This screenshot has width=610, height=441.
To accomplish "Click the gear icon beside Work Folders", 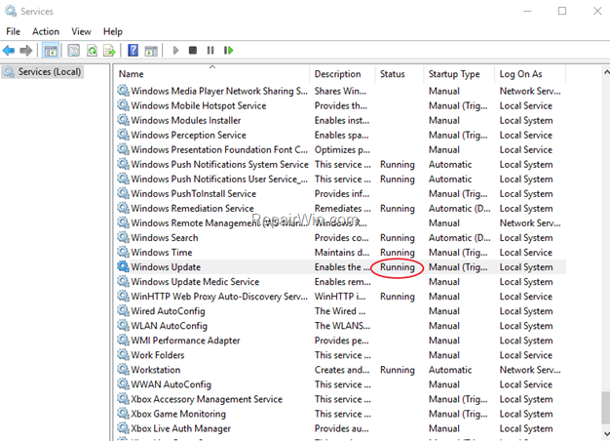I will 124,354.
